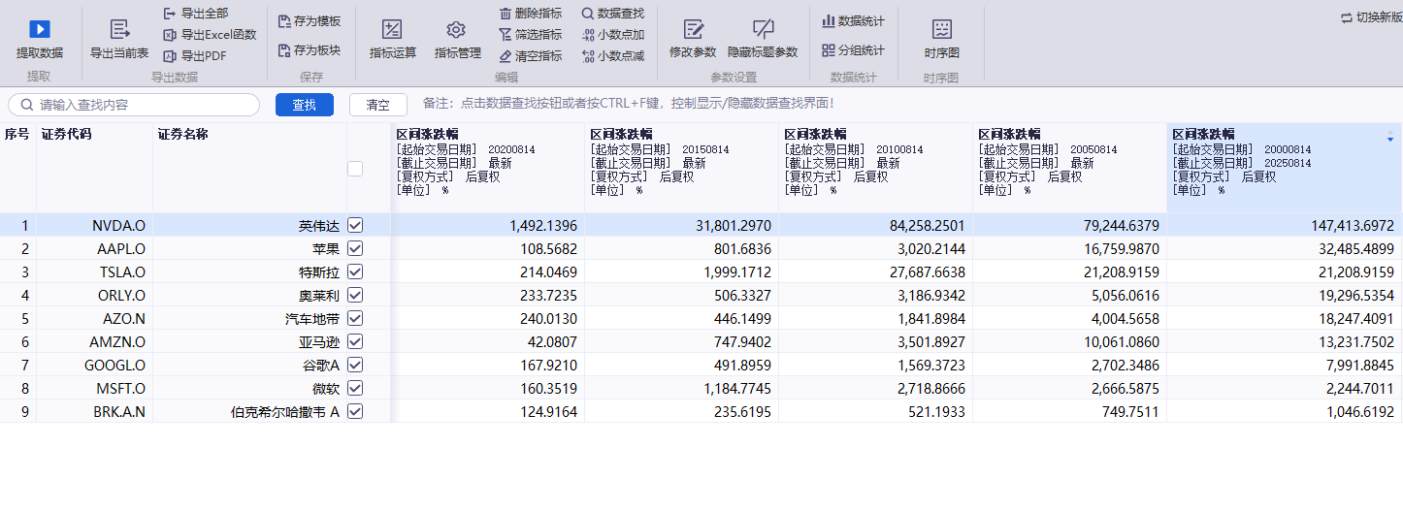Open 数据统计 chart icon

[829, 21]
